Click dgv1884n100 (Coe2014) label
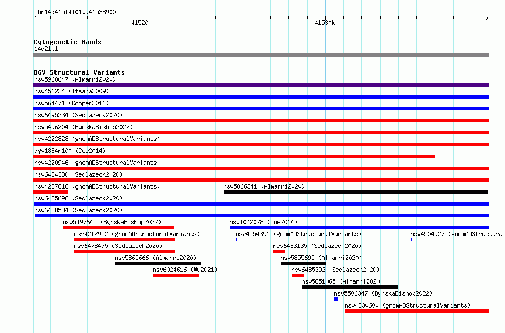Viewport: 505px width, 333px height. tap(70, 151)
